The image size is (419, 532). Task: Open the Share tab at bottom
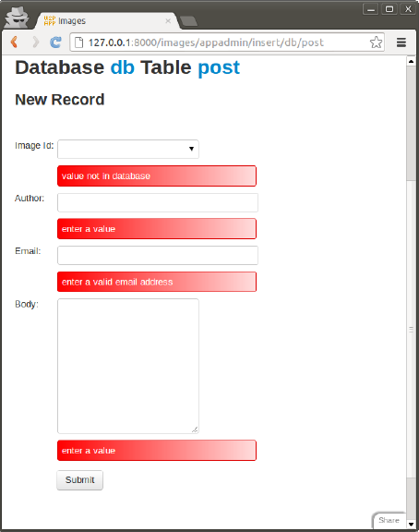389,520
